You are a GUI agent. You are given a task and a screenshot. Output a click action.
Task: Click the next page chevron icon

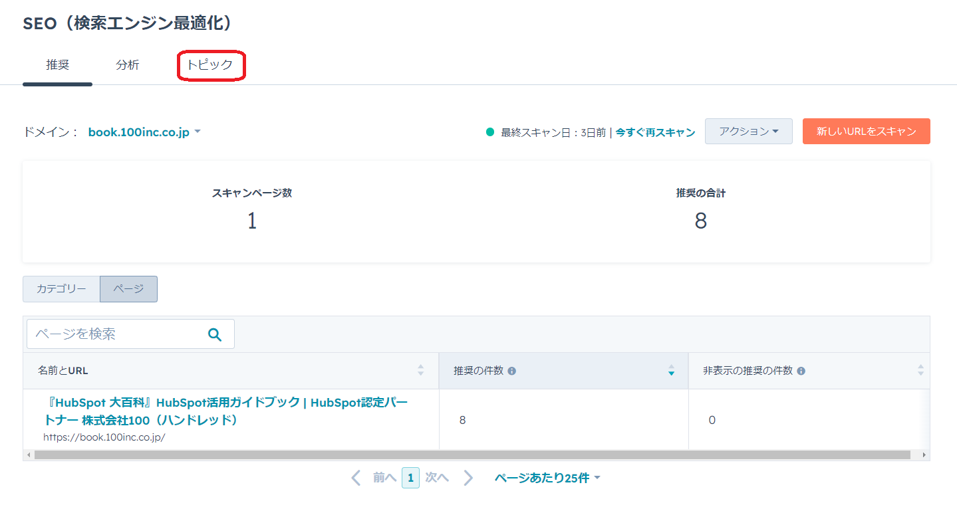click(468, 478)
